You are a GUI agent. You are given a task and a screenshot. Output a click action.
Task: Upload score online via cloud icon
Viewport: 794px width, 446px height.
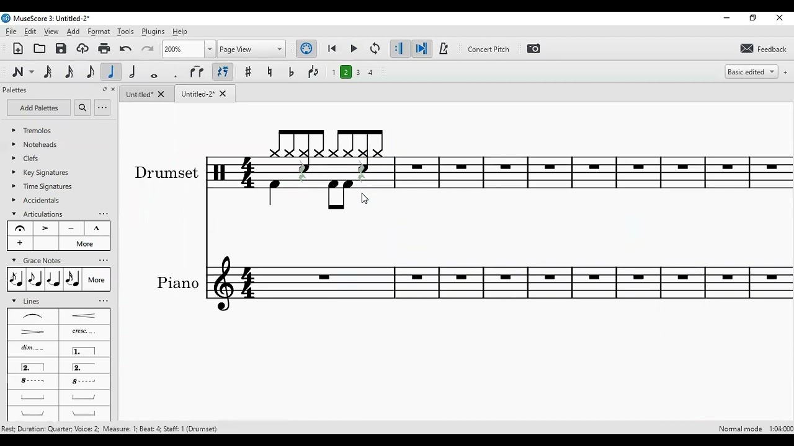(x=83, y=49)
